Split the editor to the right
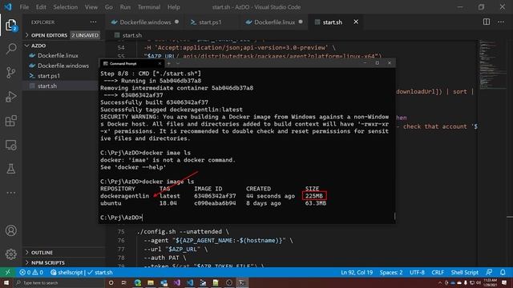Screen dimensions: 513x288 click(x=487, y=22)
